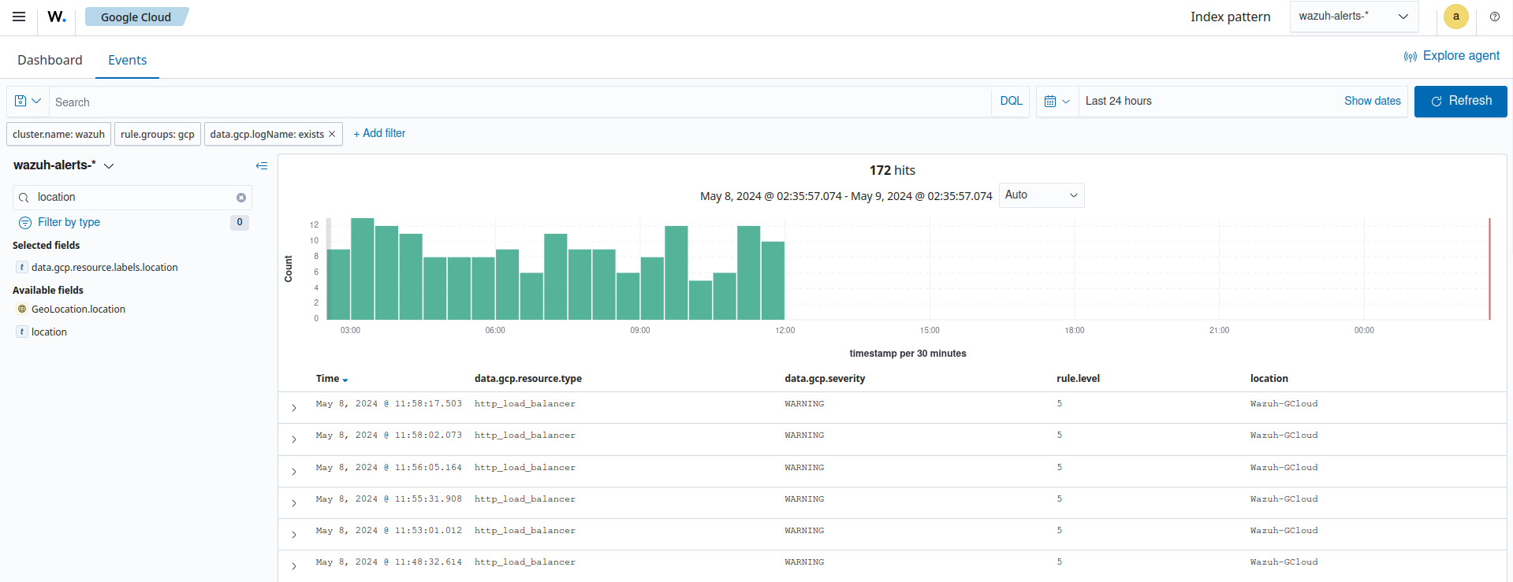Click the Wazuh logo icon
The image size is (1513, 582).
pyautogui.click(x=57, y=17)
